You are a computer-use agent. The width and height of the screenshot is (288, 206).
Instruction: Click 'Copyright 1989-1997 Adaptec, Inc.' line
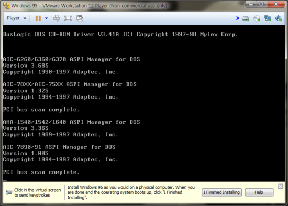pyautogui.click(x=60, y=135)
